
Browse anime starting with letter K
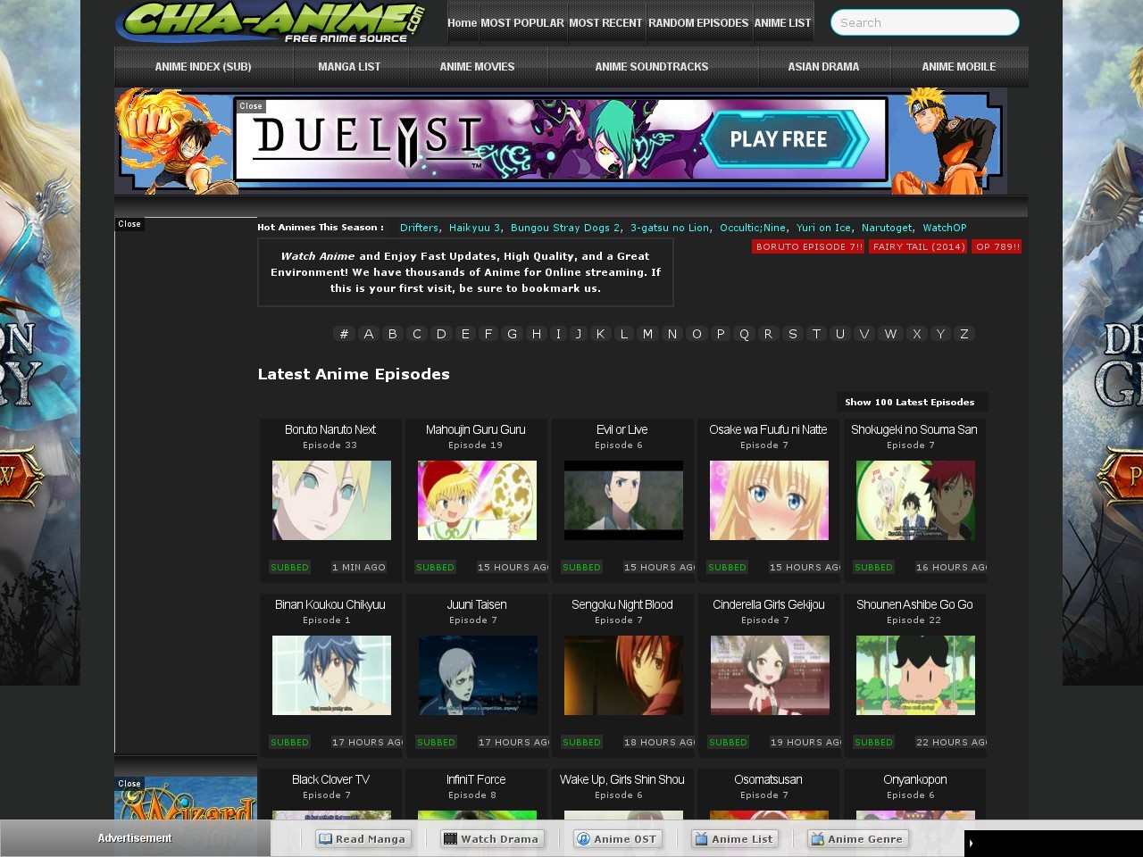(600, 334)
